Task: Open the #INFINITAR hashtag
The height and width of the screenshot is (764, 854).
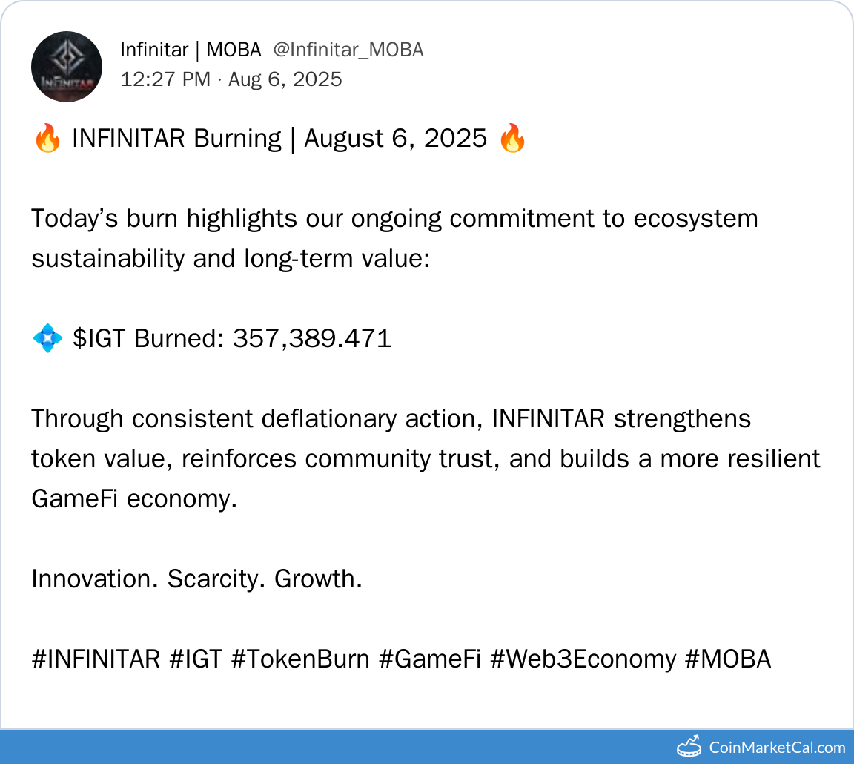Action: (96, 659)
